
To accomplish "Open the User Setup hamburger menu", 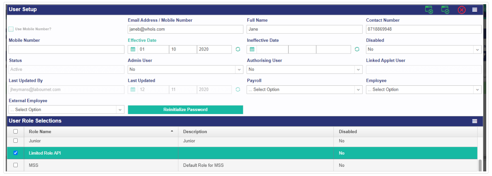I will coord(475,10).
